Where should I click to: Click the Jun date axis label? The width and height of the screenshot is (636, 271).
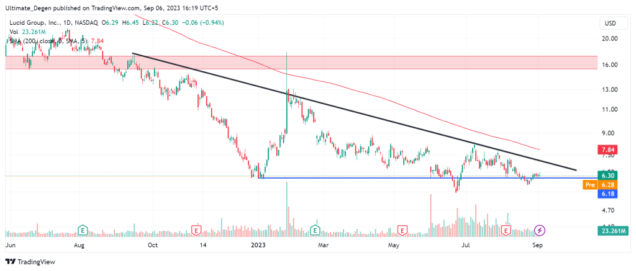11,245
